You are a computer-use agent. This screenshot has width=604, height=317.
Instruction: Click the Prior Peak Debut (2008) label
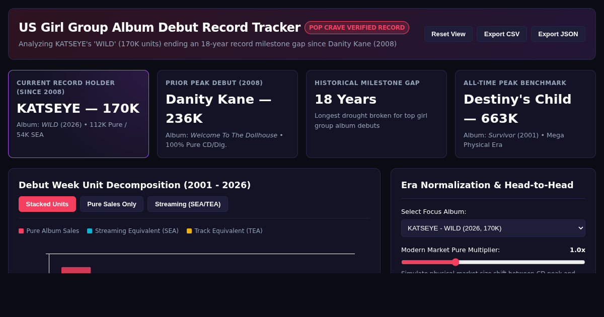click(x=214, y=83)
